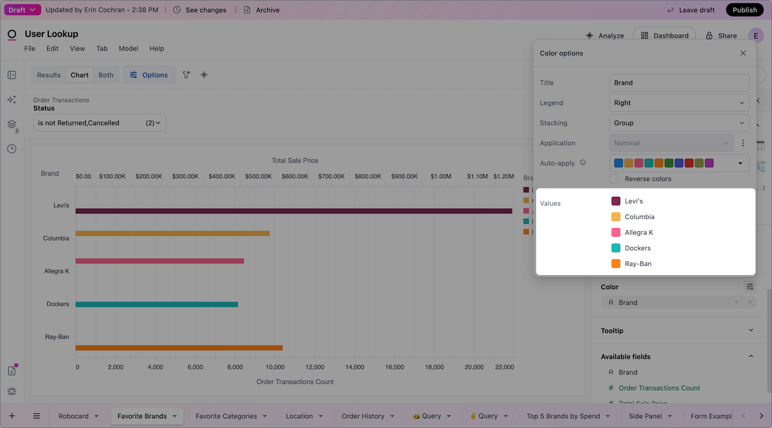
Task: Click the Analyze button
Action: [x=605, y=36]
